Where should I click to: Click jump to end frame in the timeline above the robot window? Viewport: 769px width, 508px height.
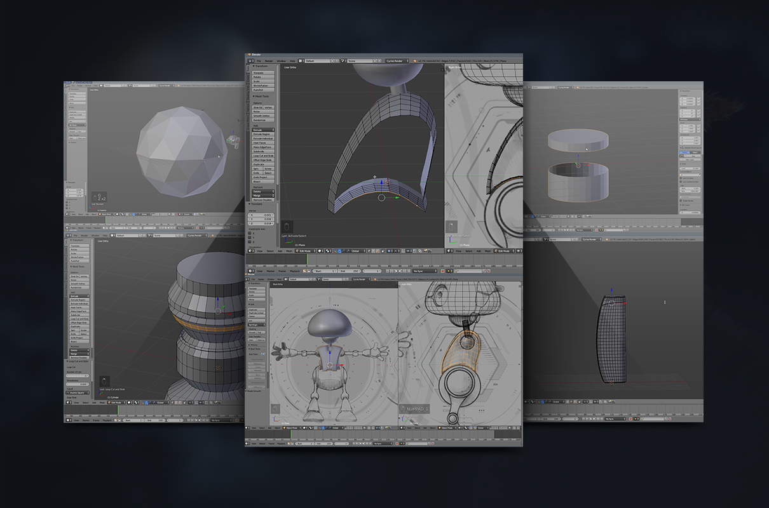pos(409,271)
